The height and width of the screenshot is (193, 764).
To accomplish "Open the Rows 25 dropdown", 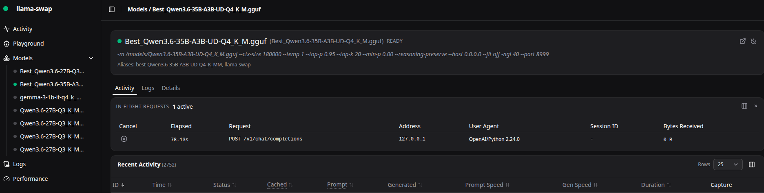I will coord(728,164).
